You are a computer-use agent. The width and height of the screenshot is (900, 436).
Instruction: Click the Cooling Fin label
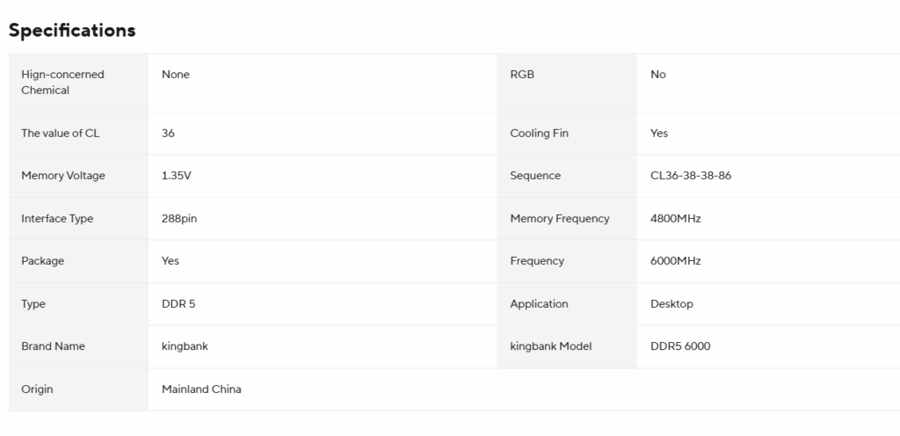539,134
